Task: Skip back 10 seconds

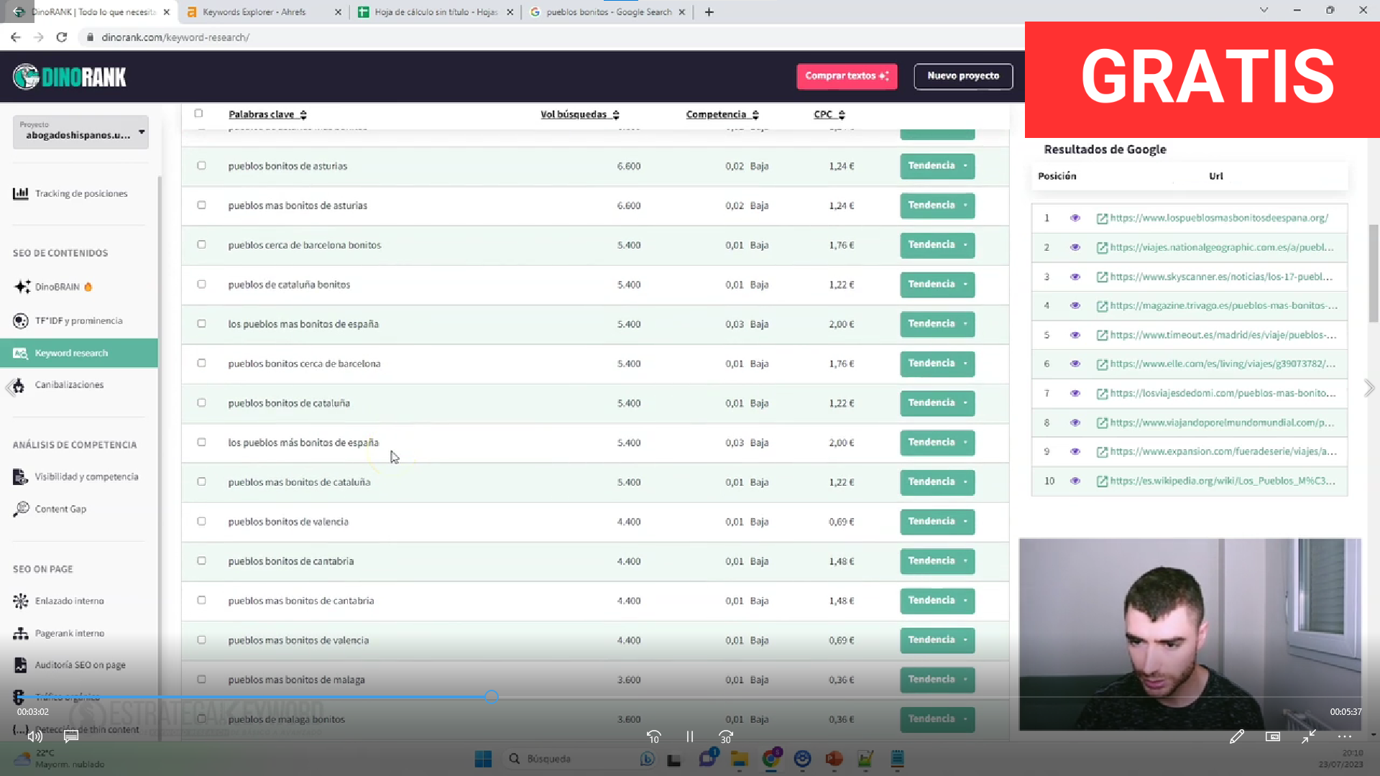Action: click(x=653, y=736)
